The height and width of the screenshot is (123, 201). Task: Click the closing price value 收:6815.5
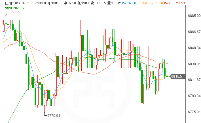[x=98, y=3]
